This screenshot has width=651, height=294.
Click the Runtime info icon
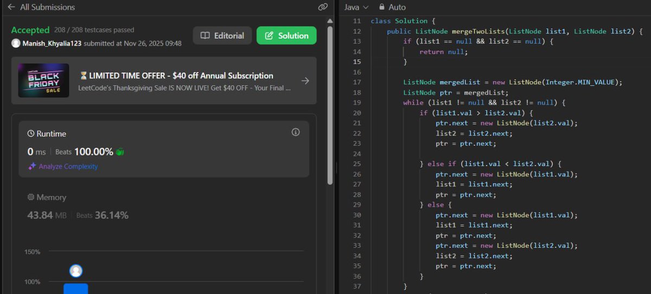(296, 132)
